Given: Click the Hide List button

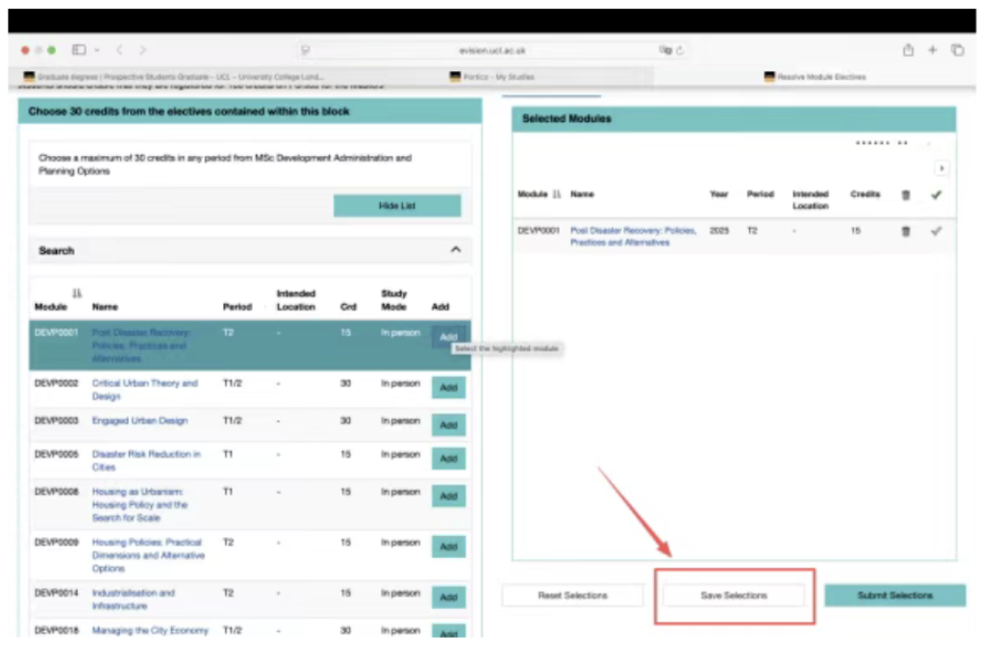Looking at the screenshot, I should click(x=396, y=206).
